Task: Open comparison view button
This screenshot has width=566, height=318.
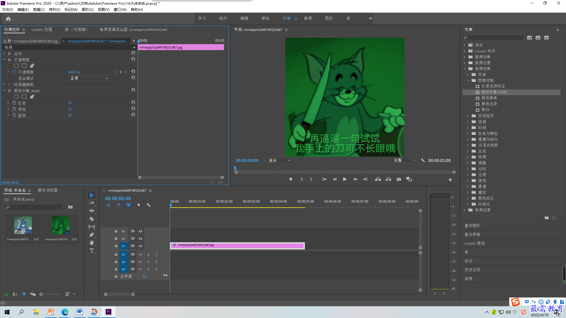Action: [x=409, y=179]
